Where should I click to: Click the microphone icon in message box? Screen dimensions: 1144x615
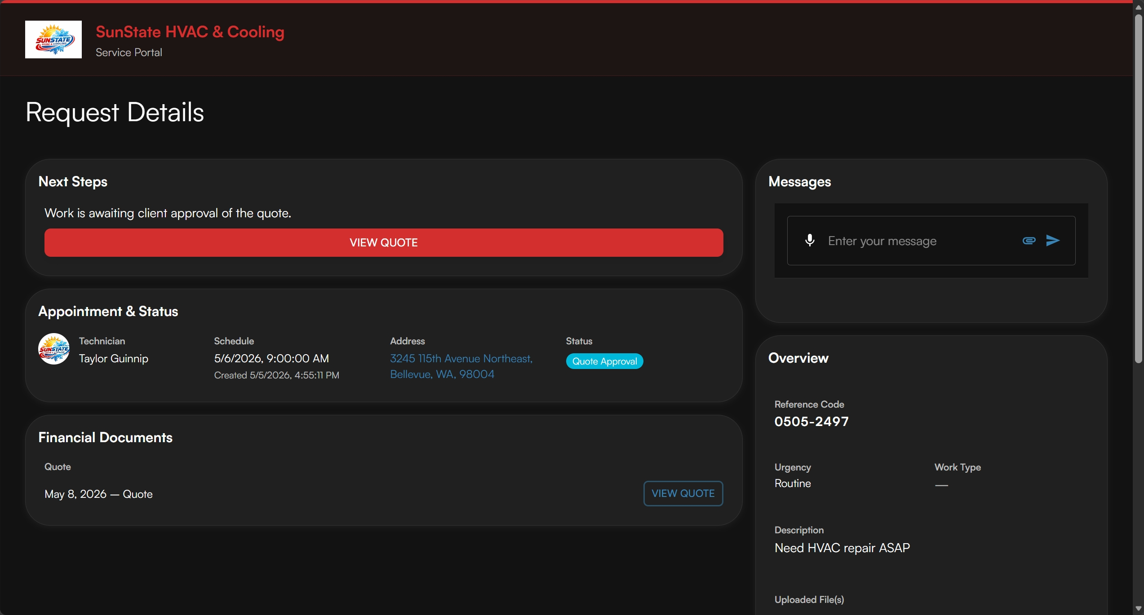(x=810, y=241)
